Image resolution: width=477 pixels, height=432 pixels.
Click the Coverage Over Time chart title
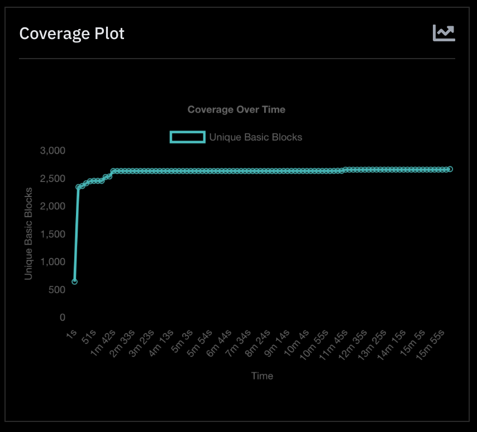pos(236,109)
